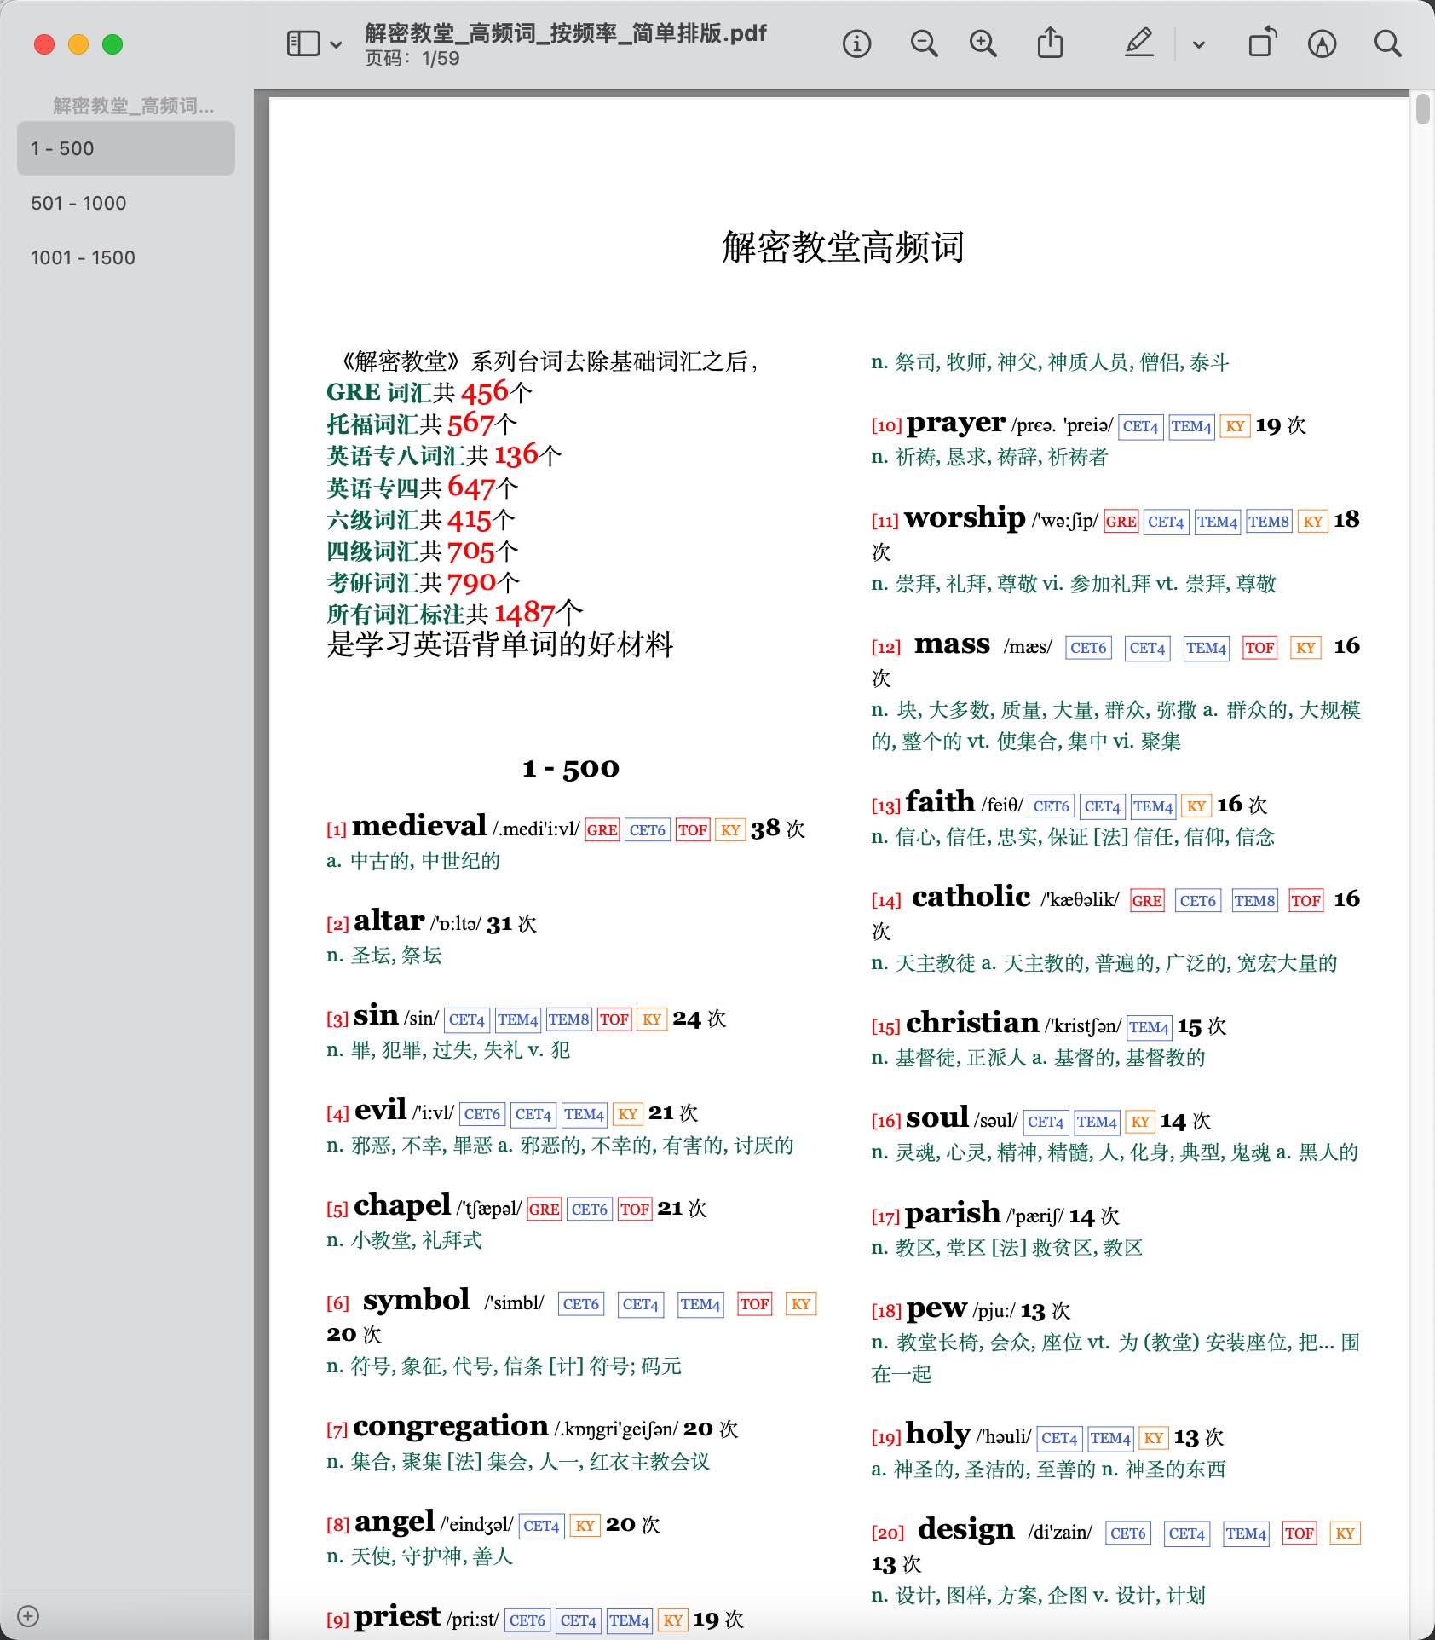Click the word "catholic"
The width and height of the screenshot is (1435, 1640).
[971, 897]
